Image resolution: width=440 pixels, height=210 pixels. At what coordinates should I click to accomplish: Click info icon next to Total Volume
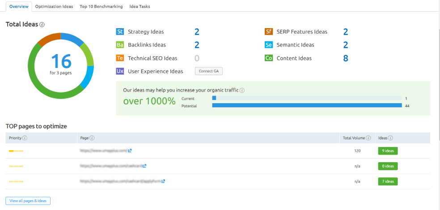coord(368,138)
